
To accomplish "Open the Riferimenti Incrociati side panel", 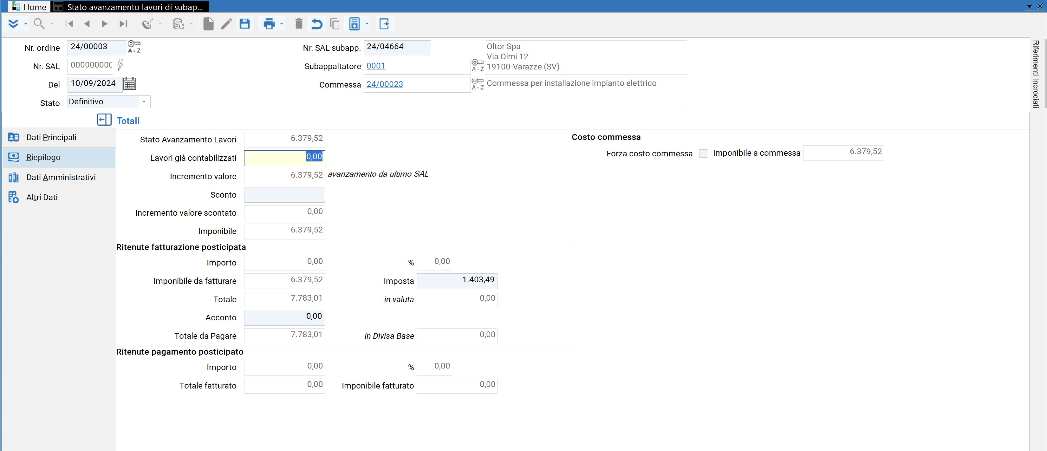I will point(1035,74).
